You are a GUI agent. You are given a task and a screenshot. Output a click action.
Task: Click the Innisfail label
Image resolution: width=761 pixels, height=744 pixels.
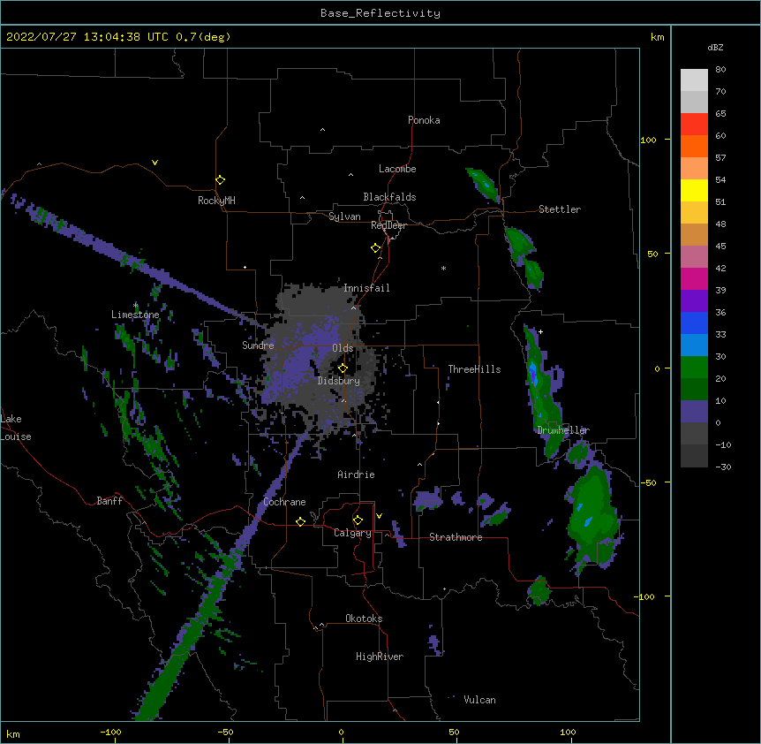pos(366,288)
